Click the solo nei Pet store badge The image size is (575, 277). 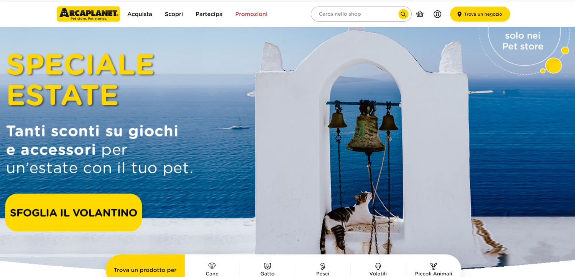tap(523, 41)
